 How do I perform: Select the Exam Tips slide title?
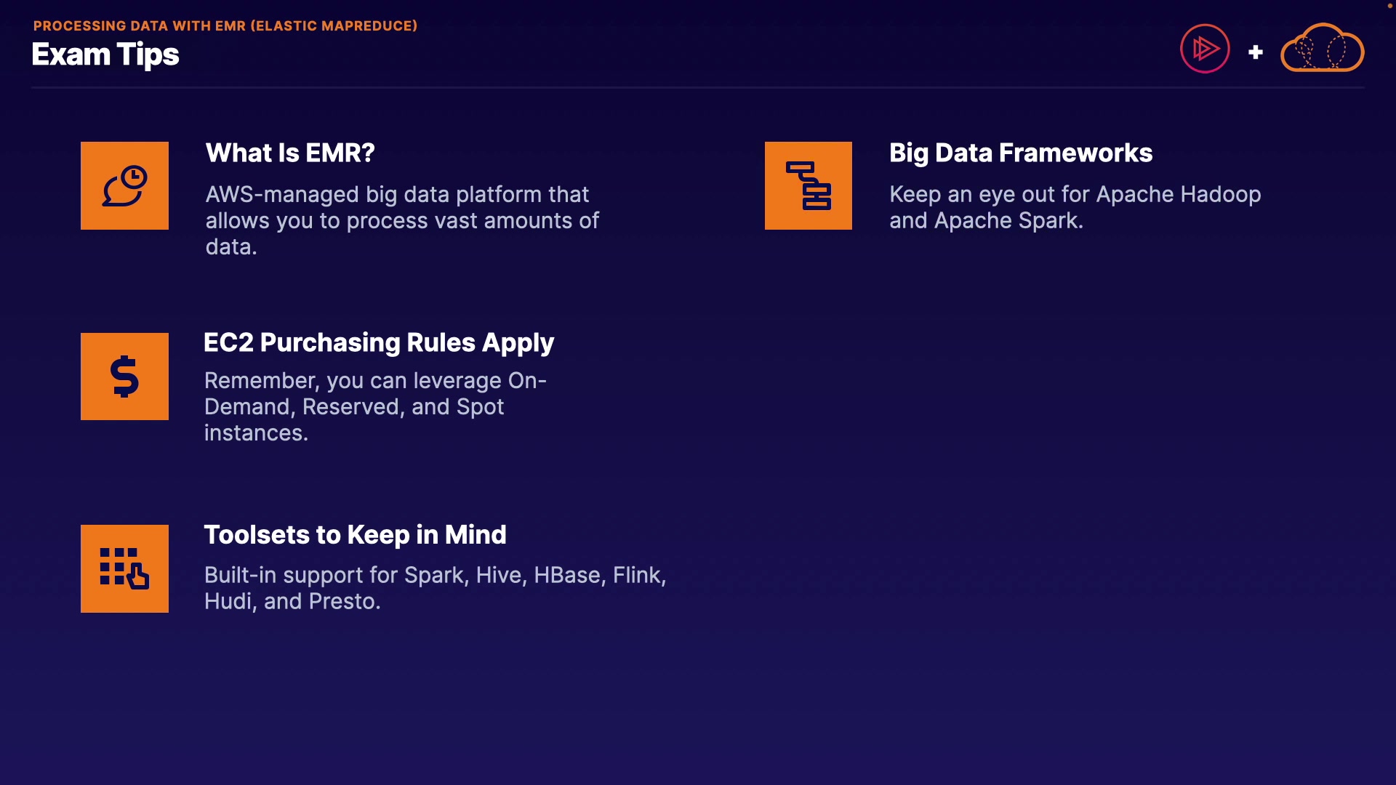[x=105, y=55]
